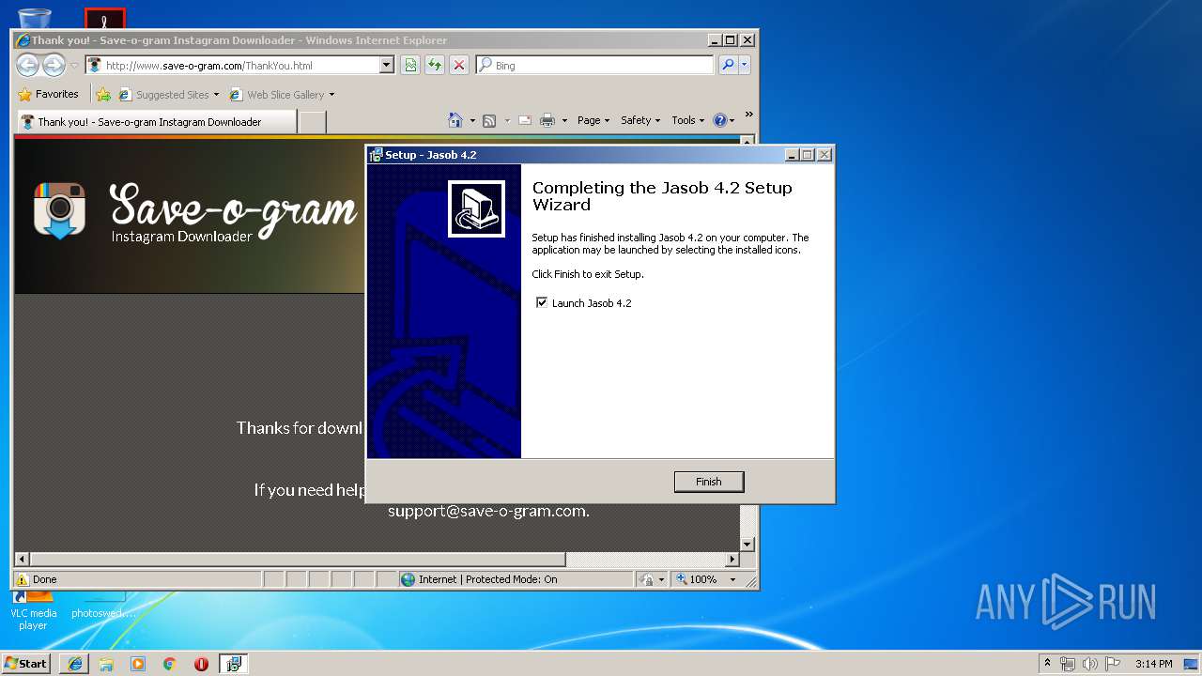Expand command bar overflow chevron

tap(748, 115)
